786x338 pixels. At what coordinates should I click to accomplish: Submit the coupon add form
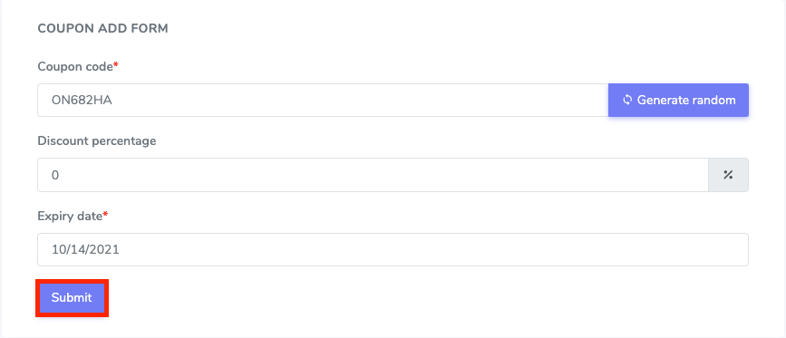pyautogui.click(x=72, y=298)
